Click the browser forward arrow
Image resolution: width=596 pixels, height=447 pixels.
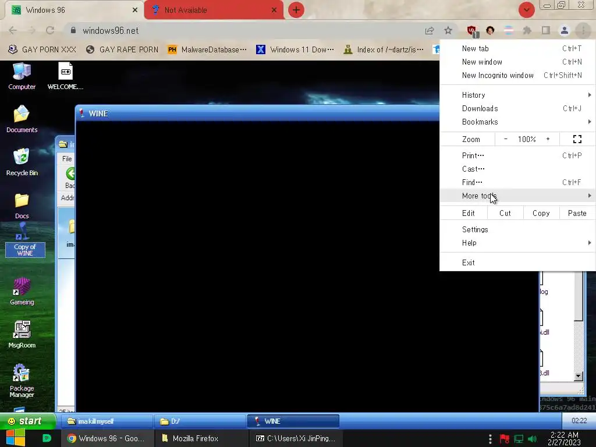[x=31, y=30]
